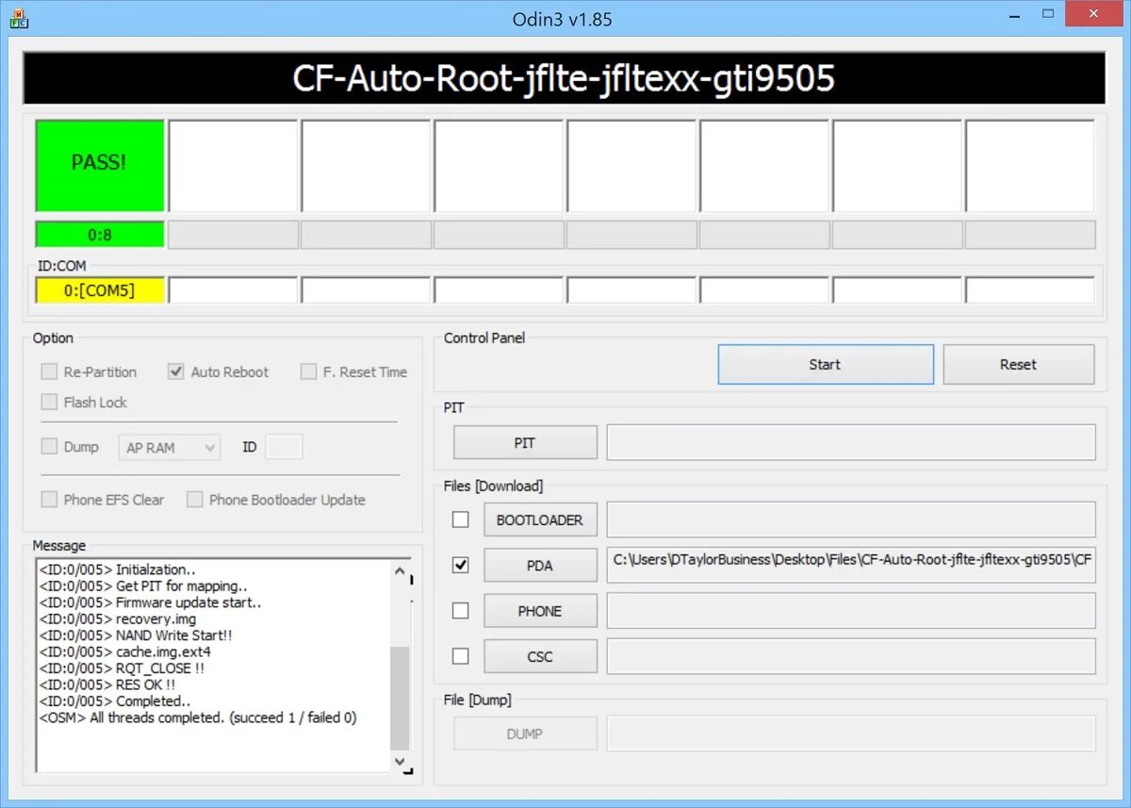Click the 'Initialzation..' log line
1131x808 pixels.
(x=117, y=569)
